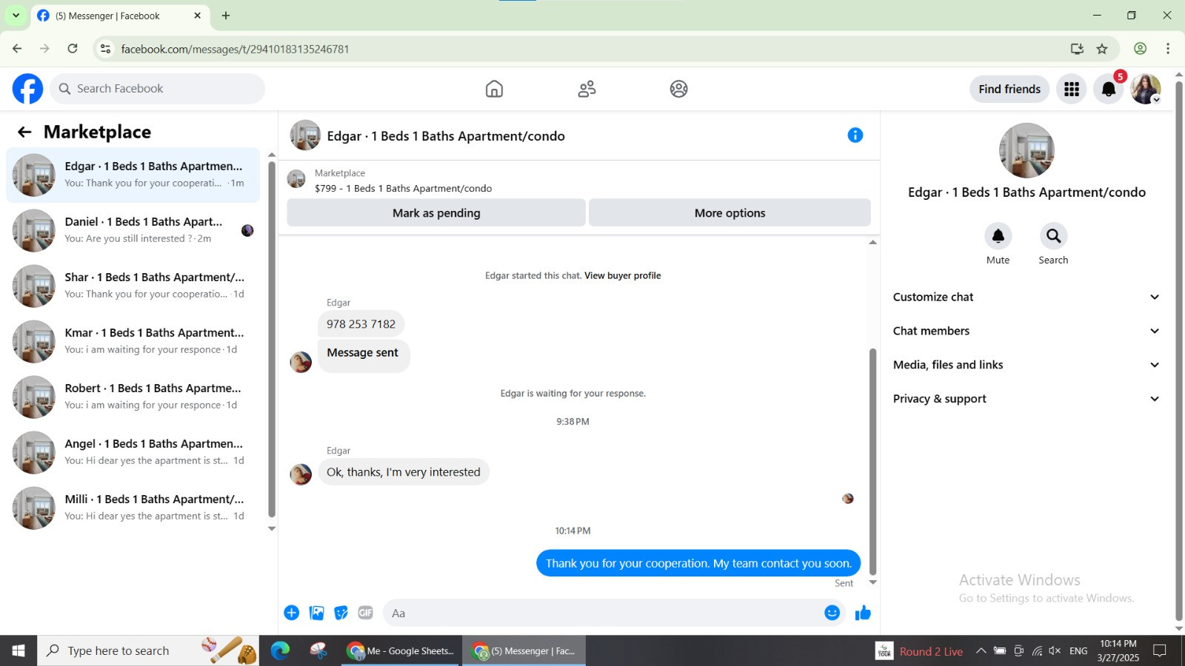Screen dimensions: 1185x666
Task: Click the Edgar chat header title
Action: pyautogui.click(x=446, y=136)
